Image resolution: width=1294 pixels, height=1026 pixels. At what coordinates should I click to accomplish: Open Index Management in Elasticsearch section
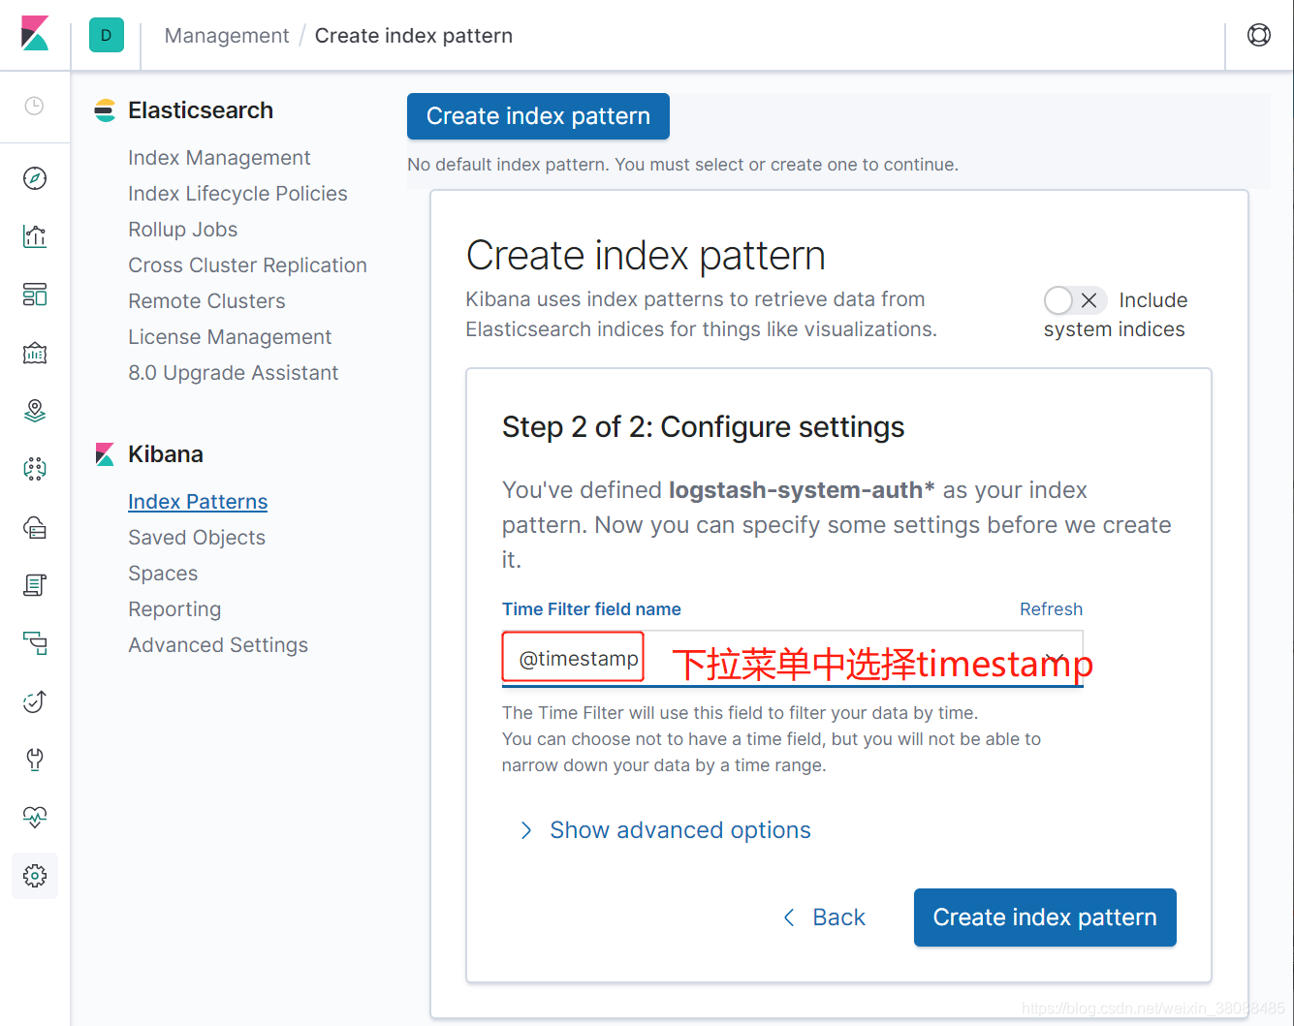pyautogui.click(x=219, y=158)
